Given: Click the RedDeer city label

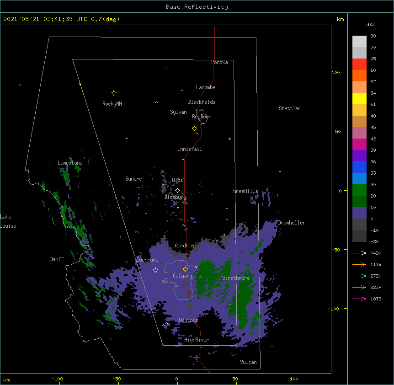Looking at the screenshot, I should click(x=202, y=117).
